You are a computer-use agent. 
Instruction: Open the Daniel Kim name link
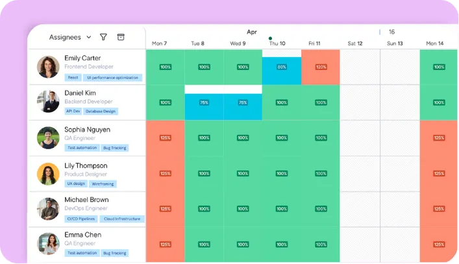(81, 93)
